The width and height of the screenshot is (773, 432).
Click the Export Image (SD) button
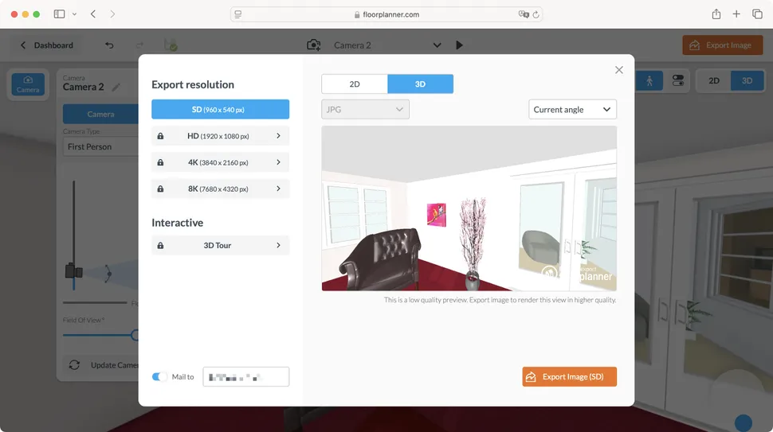pos(569,377)
